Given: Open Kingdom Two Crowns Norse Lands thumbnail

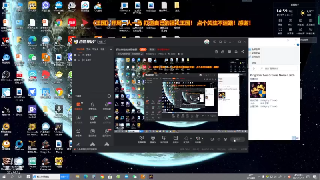Looking at the screenshot, I should click(258, 90).
